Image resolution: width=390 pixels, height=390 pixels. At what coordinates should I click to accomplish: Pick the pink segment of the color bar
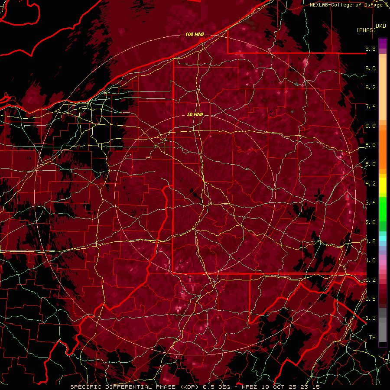[x=383, y=263]
